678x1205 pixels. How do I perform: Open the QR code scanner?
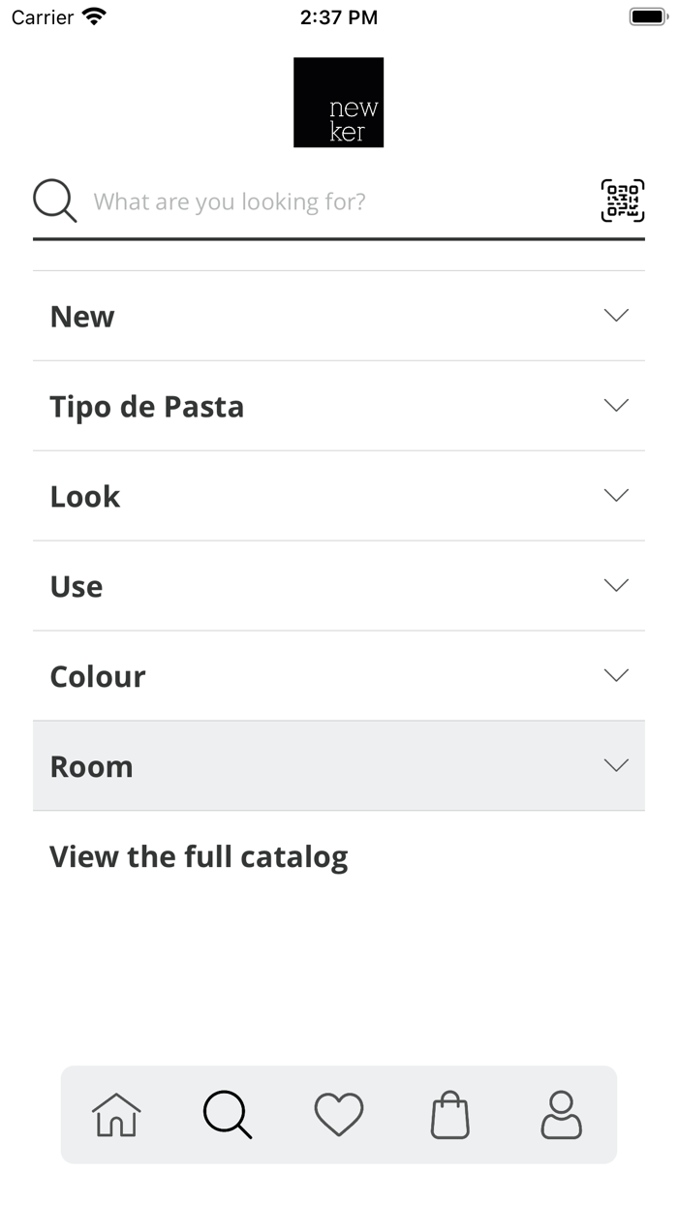[622, 201]
